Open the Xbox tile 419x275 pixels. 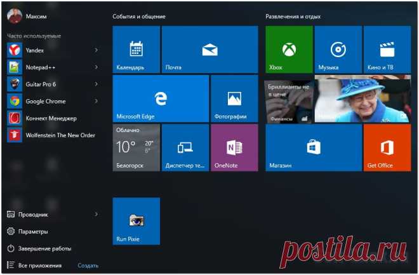pos(289,50)
